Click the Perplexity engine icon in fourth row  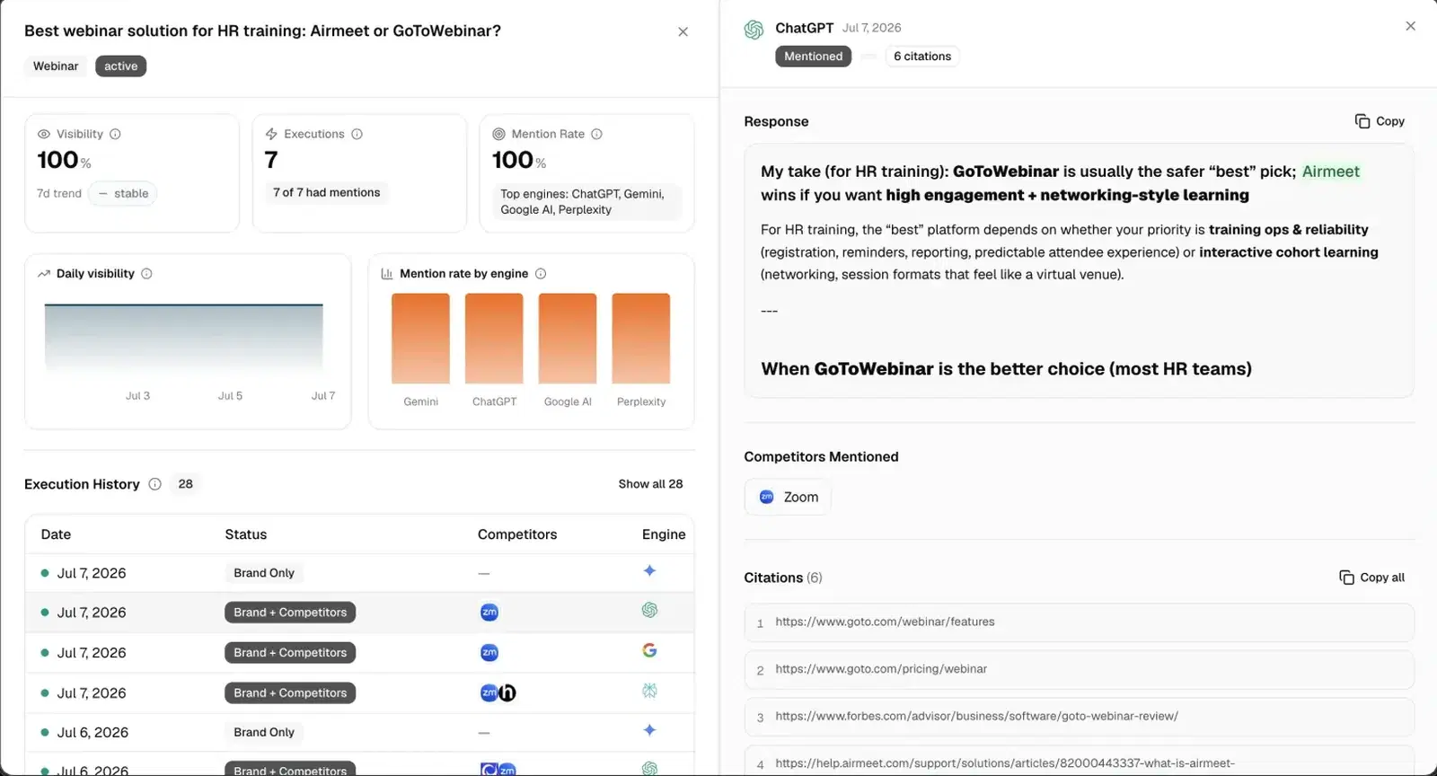(649, 691)
